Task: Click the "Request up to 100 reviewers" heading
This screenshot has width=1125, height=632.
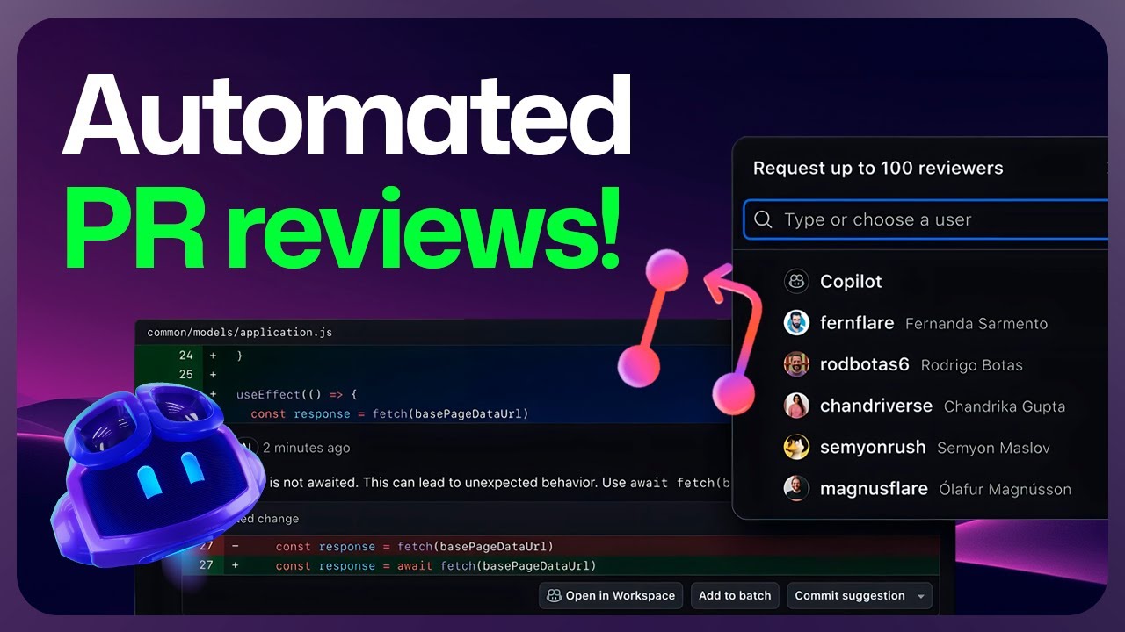Action: pyautogui.click(x=878, y=168)
